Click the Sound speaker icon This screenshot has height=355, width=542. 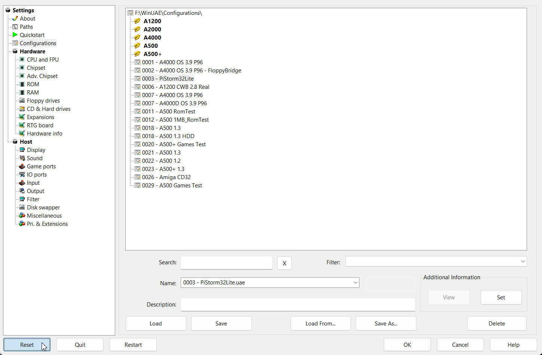point(22,158)
